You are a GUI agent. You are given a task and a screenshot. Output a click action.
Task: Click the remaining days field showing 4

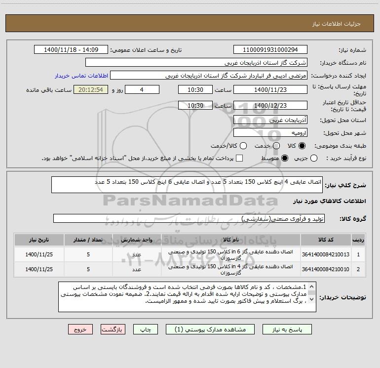click(142, 89)
